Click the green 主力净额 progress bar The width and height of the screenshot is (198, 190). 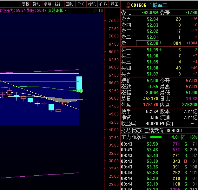[156, 137]
